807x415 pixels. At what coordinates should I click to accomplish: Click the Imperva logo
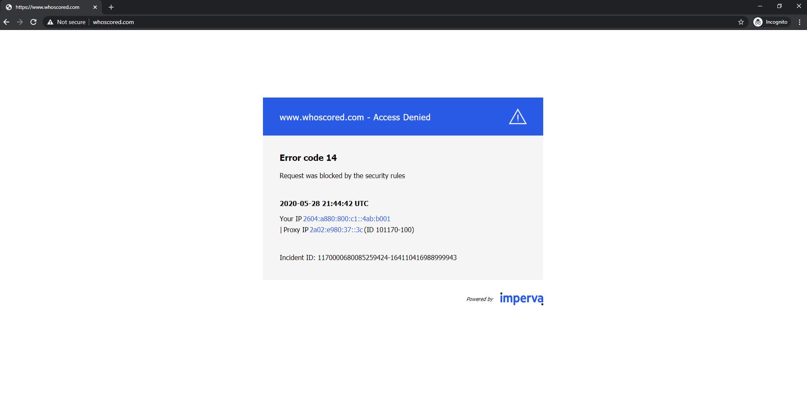click(521, 298)
